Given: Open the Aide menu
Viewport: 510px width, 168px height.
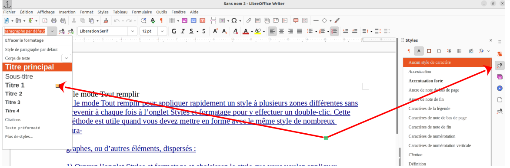Looking at the screenshot, I should click(x=194, y=12).
